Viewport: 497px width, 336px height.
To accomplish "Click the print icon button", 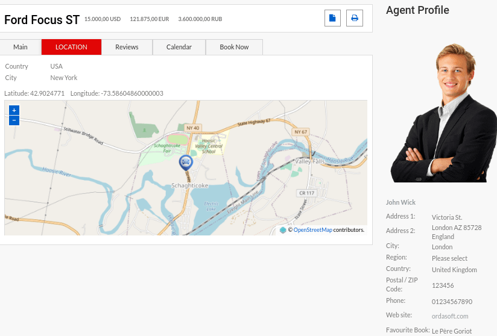I will pyautogui.click(x=355, y=18).
